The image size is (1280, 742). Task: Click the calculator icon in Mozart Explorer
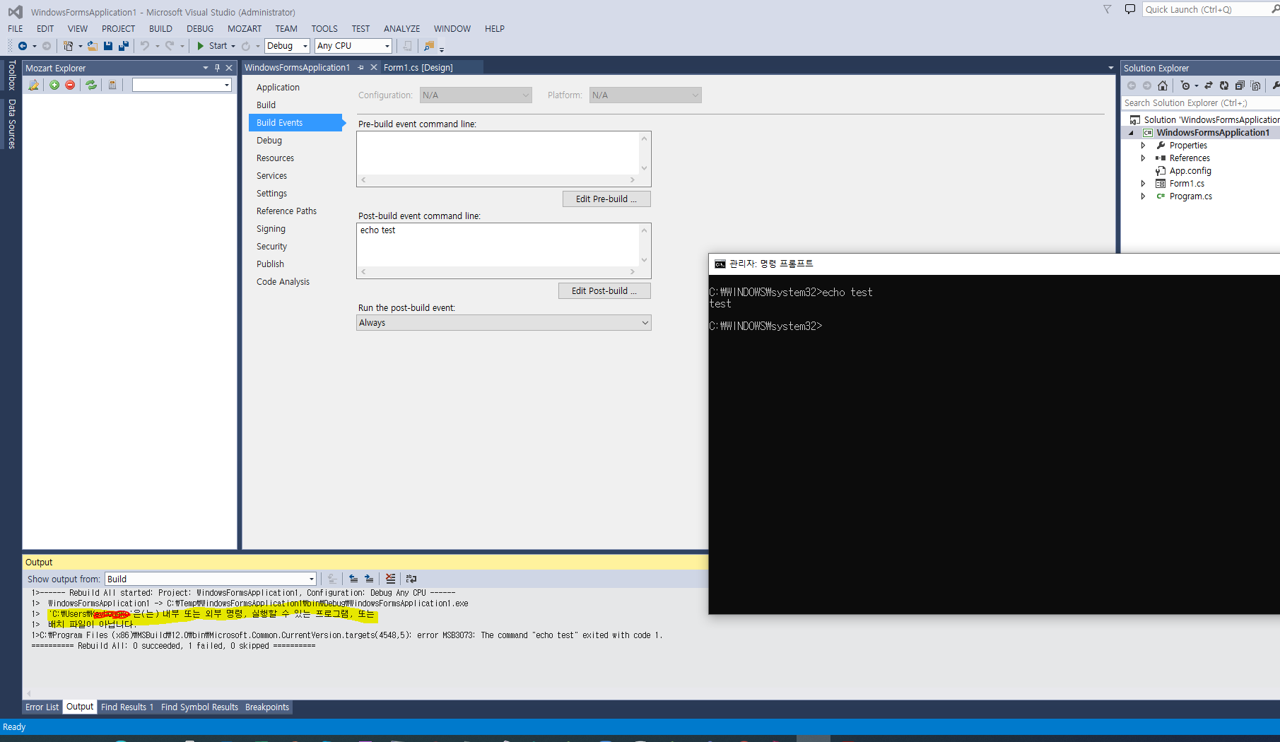tap(112, 85)
